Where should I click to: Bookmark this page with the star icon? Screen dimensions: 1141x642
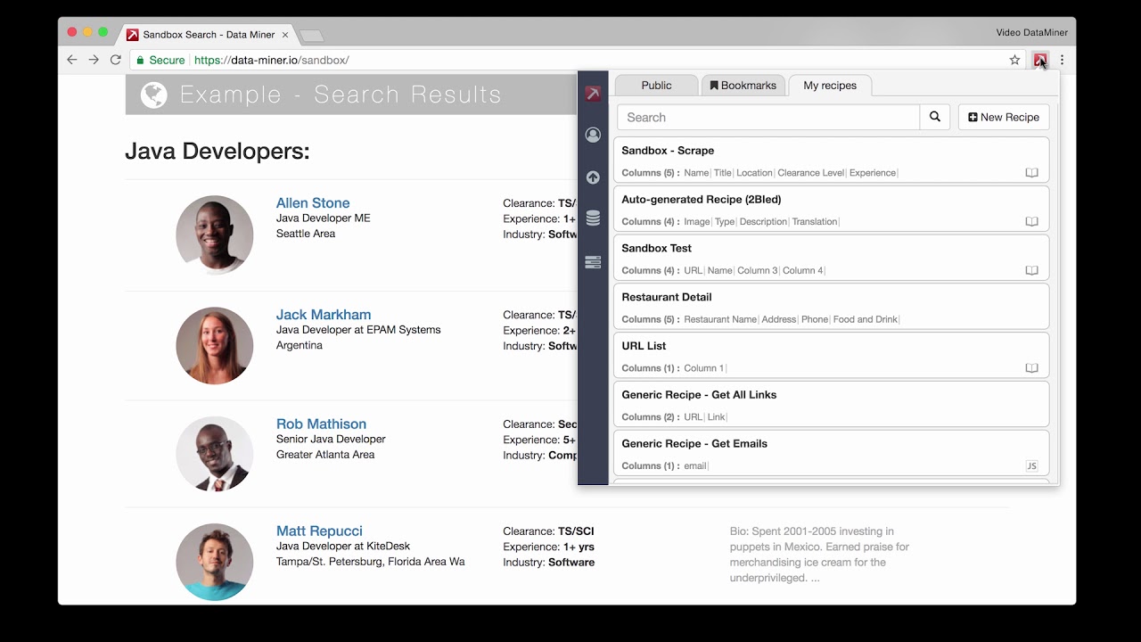click(1014, 60)
